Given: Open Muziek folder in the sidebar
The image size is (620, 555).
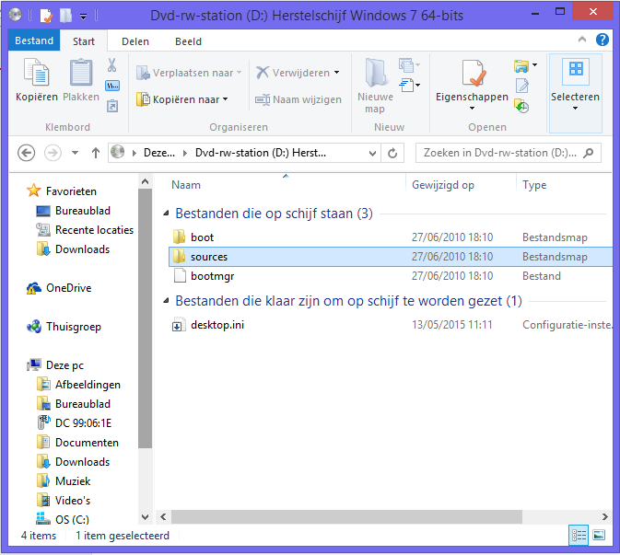Looking at the screenshot, I should pyautogui.click(x=64, y=481).
